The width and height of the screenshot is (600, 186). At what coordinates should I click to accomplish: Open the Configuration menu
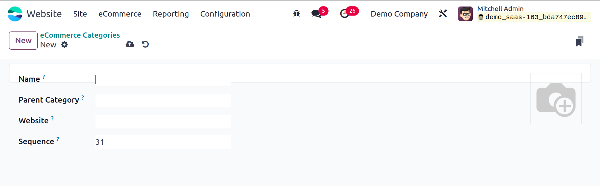click(225, 14)
